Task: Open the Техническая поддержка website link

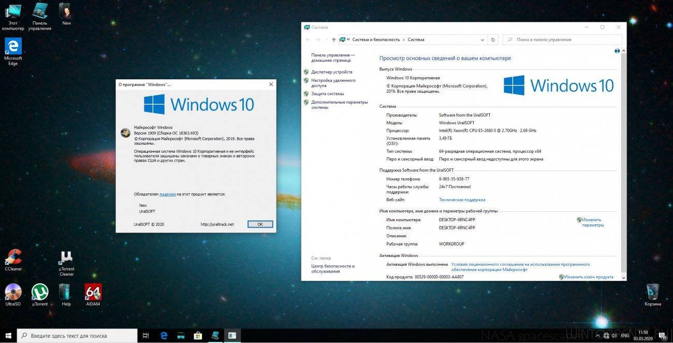Action: coord(462,199)
